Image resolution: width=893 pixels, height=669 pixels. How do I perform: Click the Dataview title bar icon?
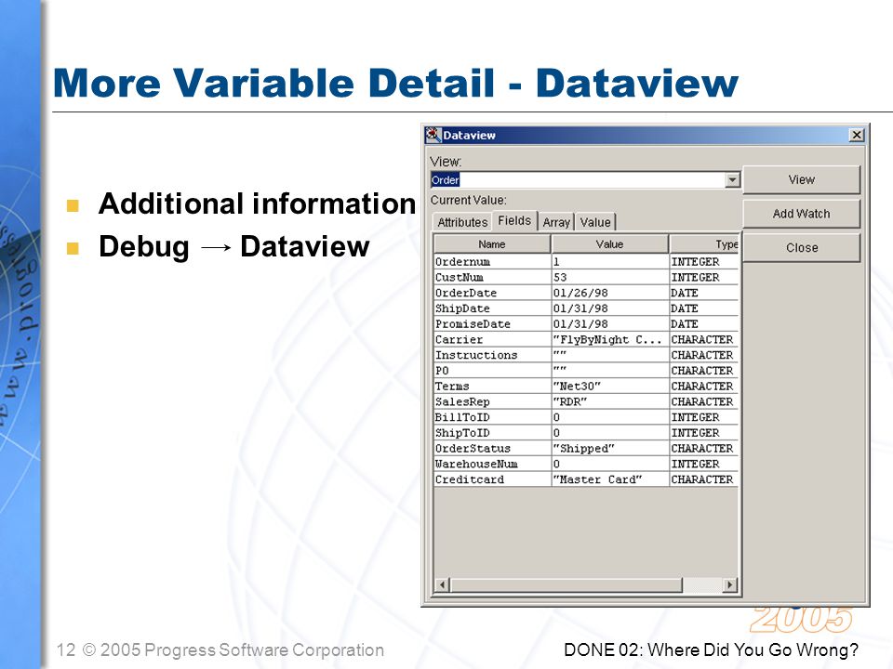point(433,135)
